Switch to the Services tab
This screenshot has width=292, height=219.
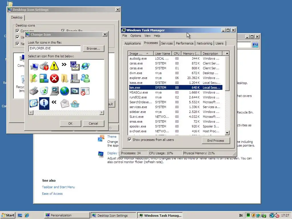(167, 43)
